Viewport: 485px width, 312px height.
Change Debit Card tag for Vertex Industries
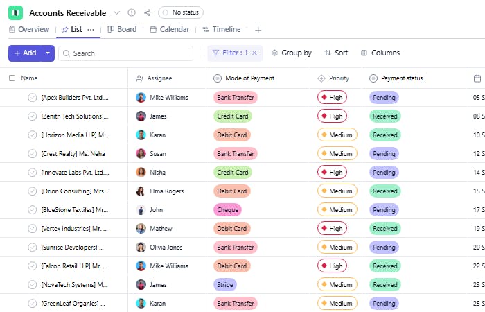231,228
